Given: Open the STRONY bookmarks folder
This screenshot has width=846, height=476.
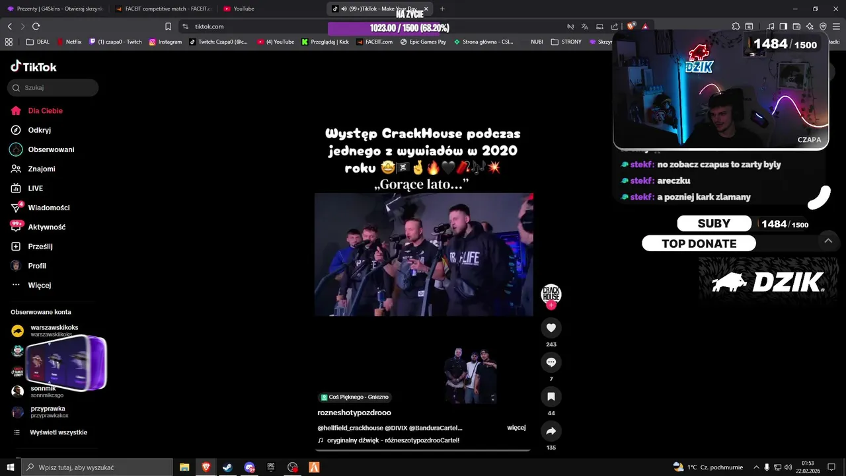Looking at the screenshot, I should tap(566, 42).
